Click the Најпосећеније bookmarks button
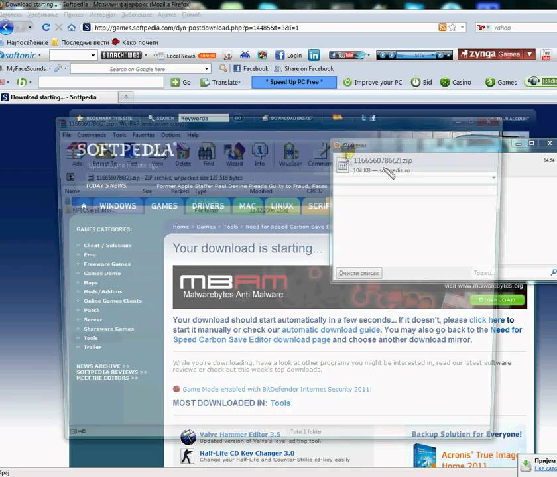This screenshot has width=557, height=477. point(24,42)
